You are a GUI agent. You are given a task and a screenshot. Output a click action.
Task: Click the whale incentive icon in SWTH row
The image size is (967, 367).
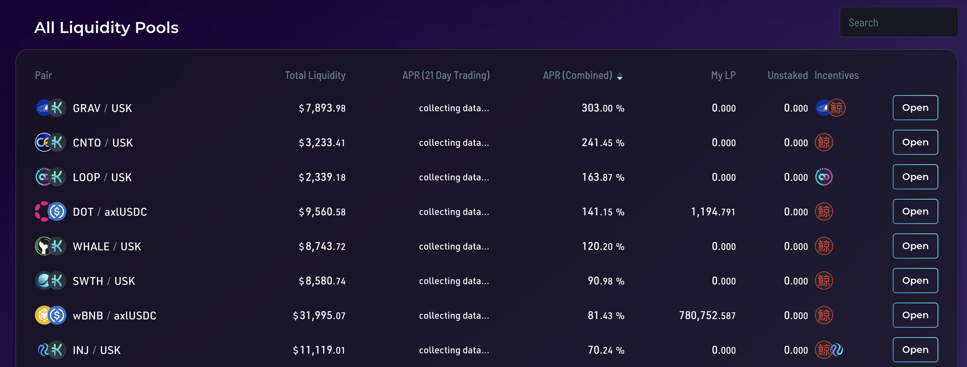[x=824, y=281]
